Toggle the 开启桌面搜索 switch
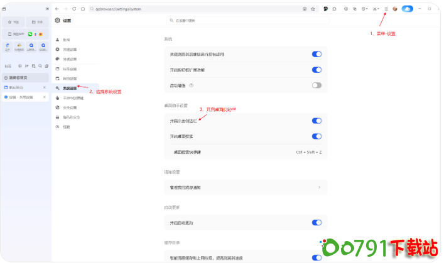 tap(317, 136)
